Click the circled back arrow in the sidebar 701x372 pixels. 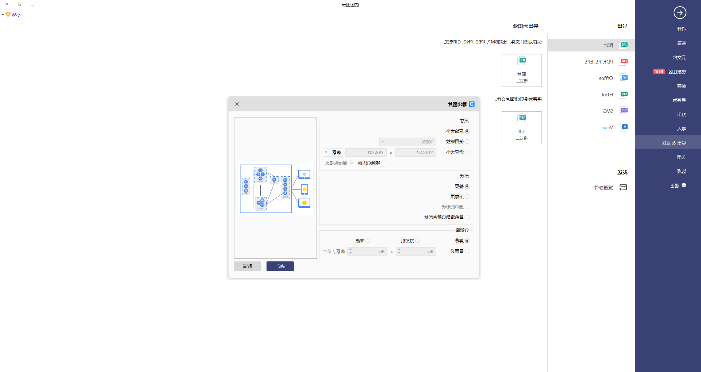coord(679,13)
